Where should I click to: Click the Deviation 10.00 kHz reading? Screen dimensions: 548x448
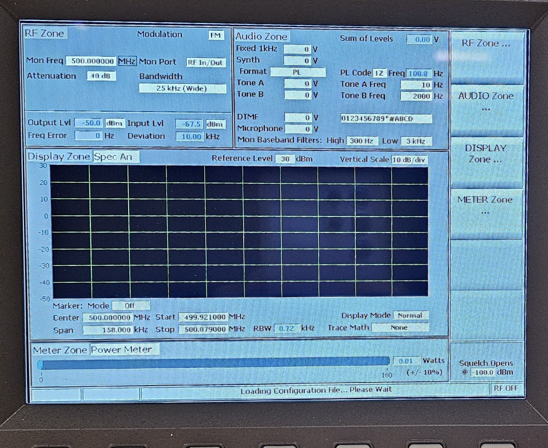[190, 136]
